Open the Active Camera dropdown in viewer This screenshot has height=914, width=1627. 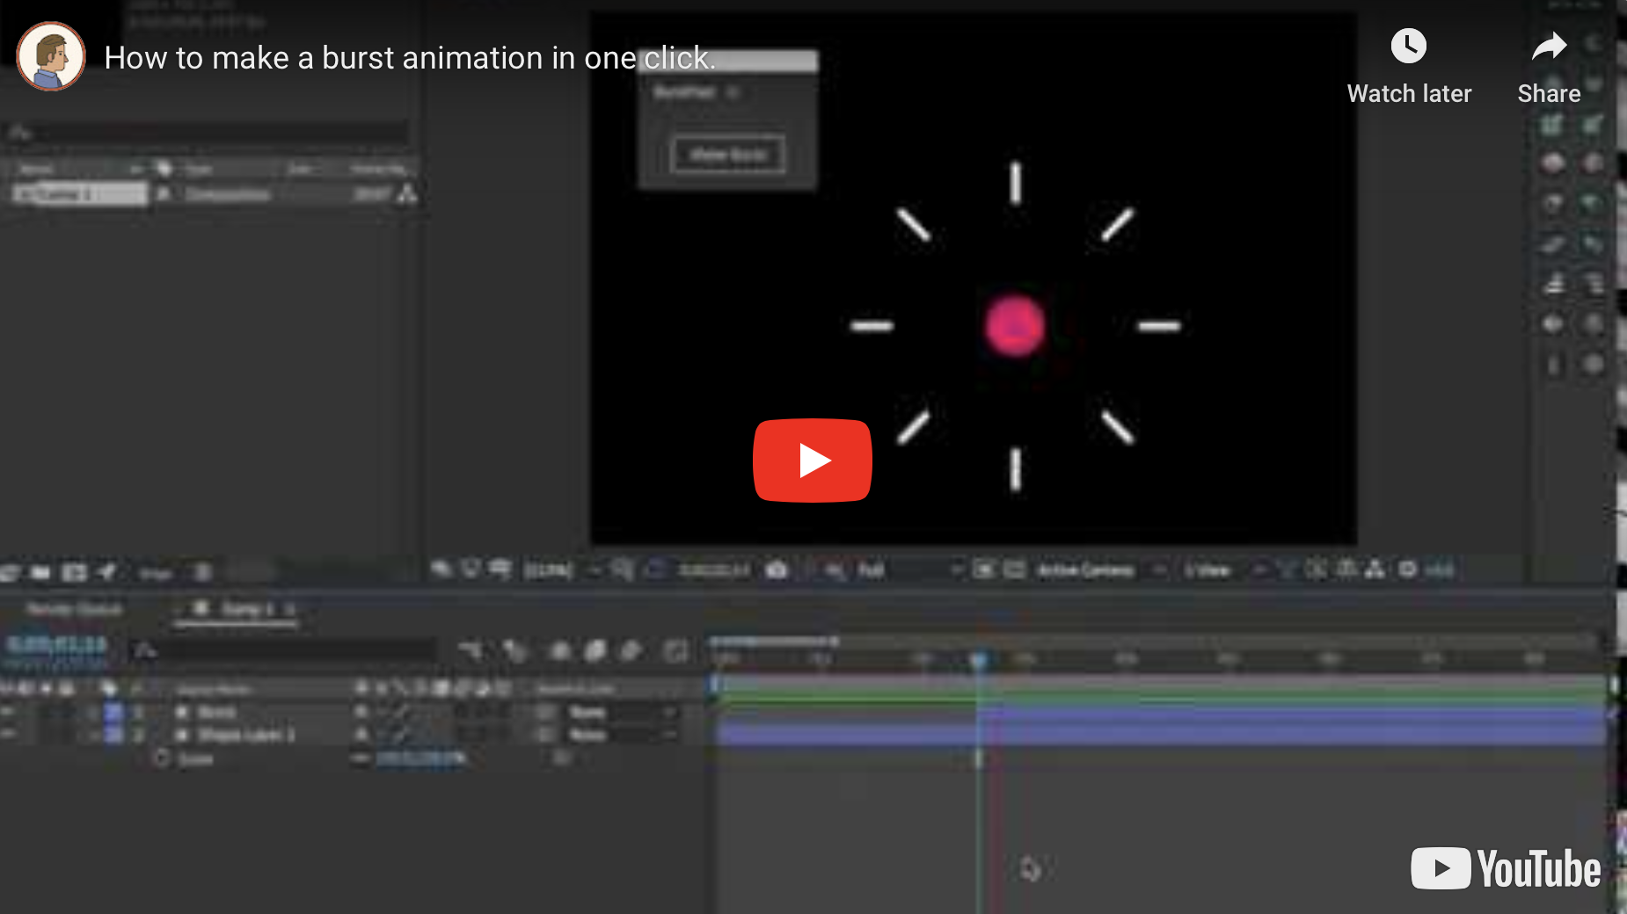tap(1086, 569)
